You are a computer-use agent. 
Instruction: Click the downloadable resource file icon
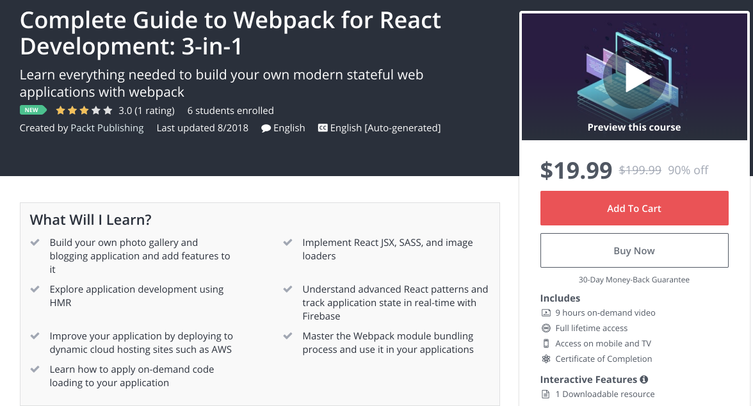(546, 394)
